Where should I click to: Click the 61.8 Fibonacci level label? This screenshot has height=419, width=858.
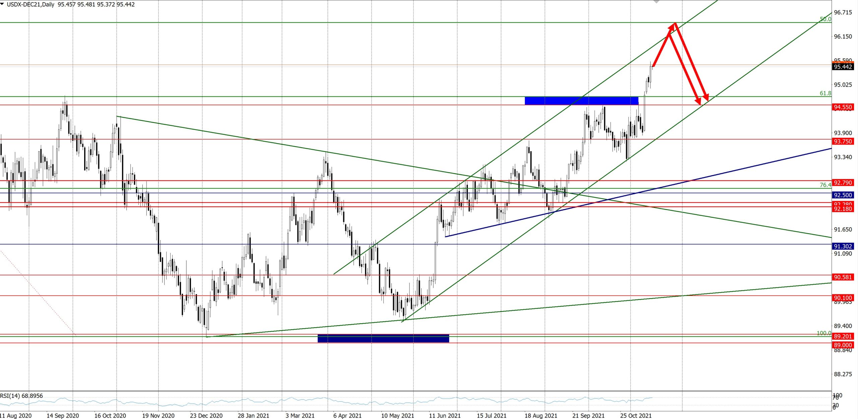click(825, 93)
